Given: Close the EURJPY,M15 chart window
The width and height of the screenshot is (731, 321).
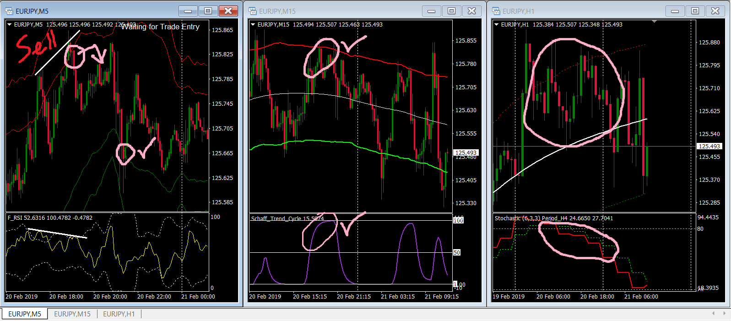Looking at the screenshot, I should pyautogui.click(x=471, y=11).
